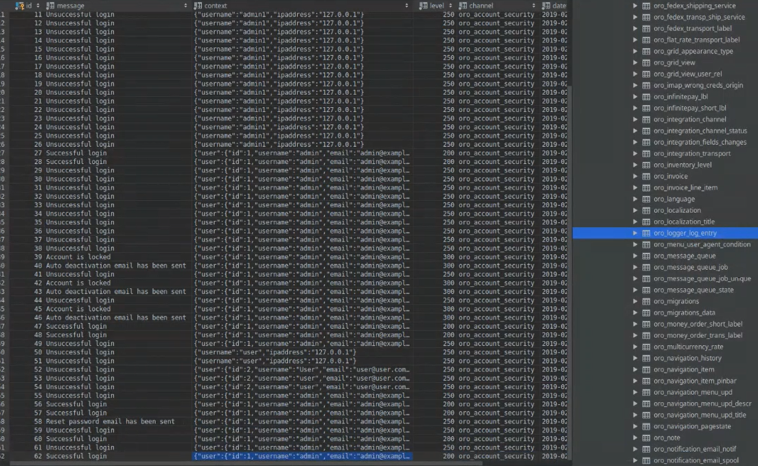Click the sort arrows on message column
Screen dimensions: 758x466
186,5
